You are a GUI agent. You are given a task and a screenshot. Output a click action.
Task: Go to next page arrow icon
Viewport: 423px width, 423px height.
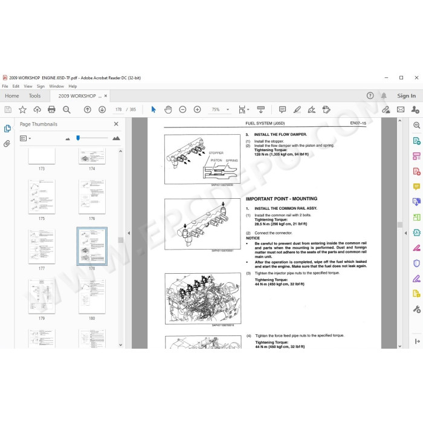(x=102, y=109)
